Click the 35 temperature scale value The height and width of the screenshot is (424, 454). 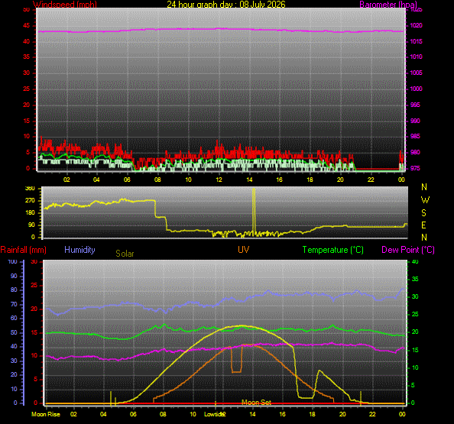[415, 280]
